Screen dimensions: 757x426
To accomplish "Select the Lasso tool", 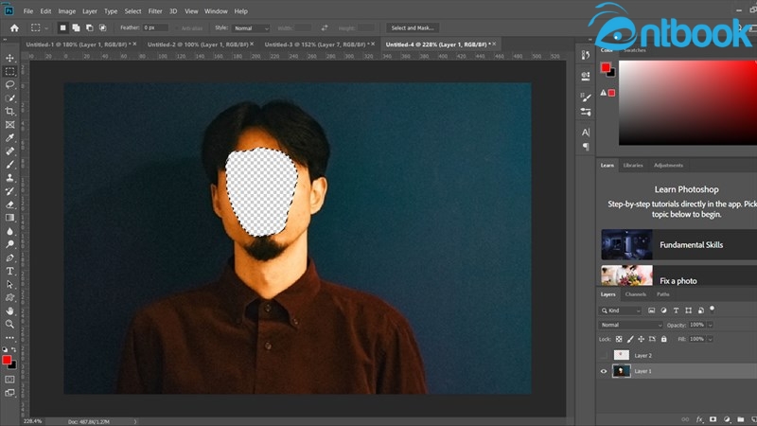I will (x=9, y=84).
